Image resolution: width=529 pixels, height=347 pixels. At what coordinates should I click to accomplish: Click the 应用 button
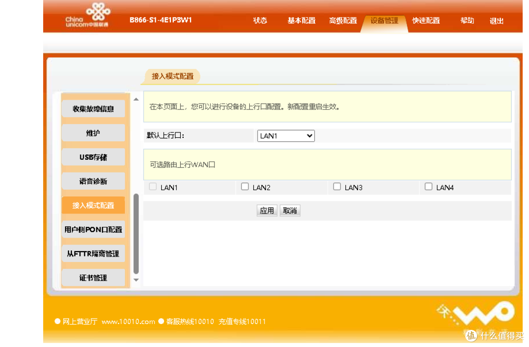click(x=267, y=211)
